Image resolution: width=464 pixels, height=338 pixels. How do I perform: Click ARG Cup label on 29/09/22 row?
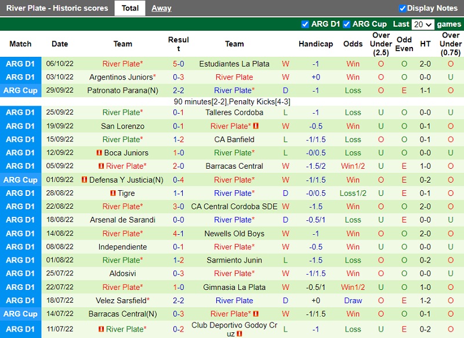(x=20, y=90)
